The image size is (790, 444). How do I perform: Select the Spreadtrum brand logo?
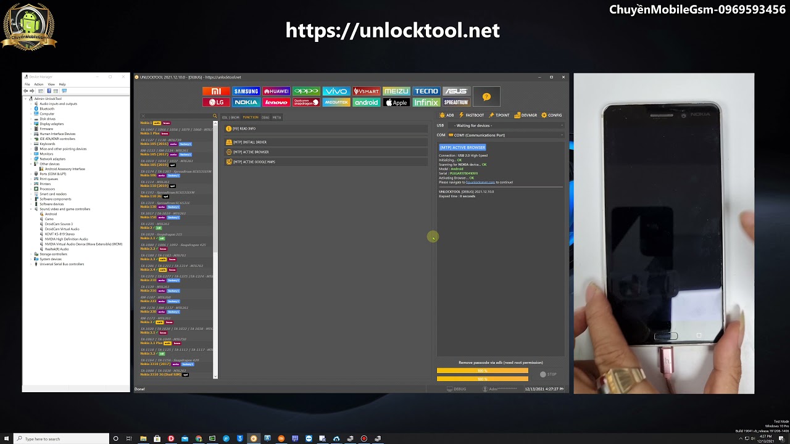[456, 102]
